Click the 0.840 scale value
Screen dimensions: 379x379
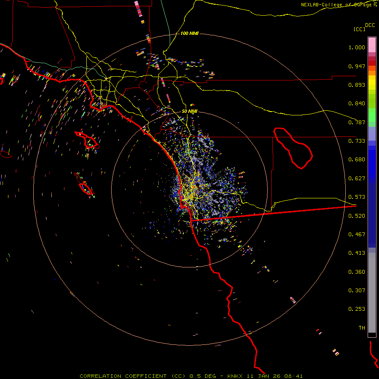coord(357,104)
